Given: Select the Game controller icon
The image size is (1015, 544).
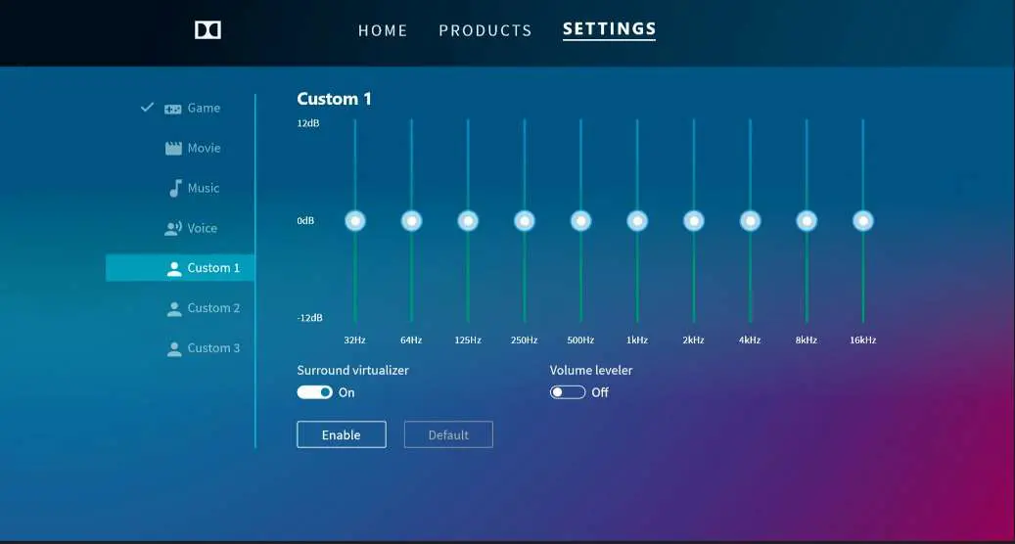Looking at the screenshot, I should point(173,109).
